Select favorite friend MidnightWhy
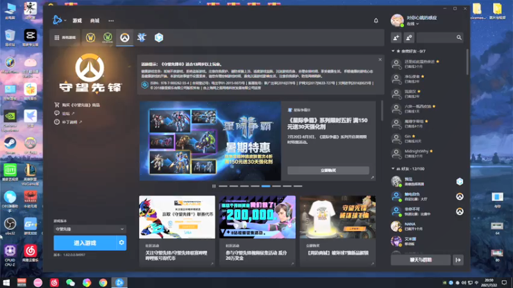 point(427,154)
